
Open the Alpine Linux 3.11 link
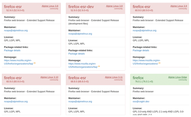[x=114, y=77]
